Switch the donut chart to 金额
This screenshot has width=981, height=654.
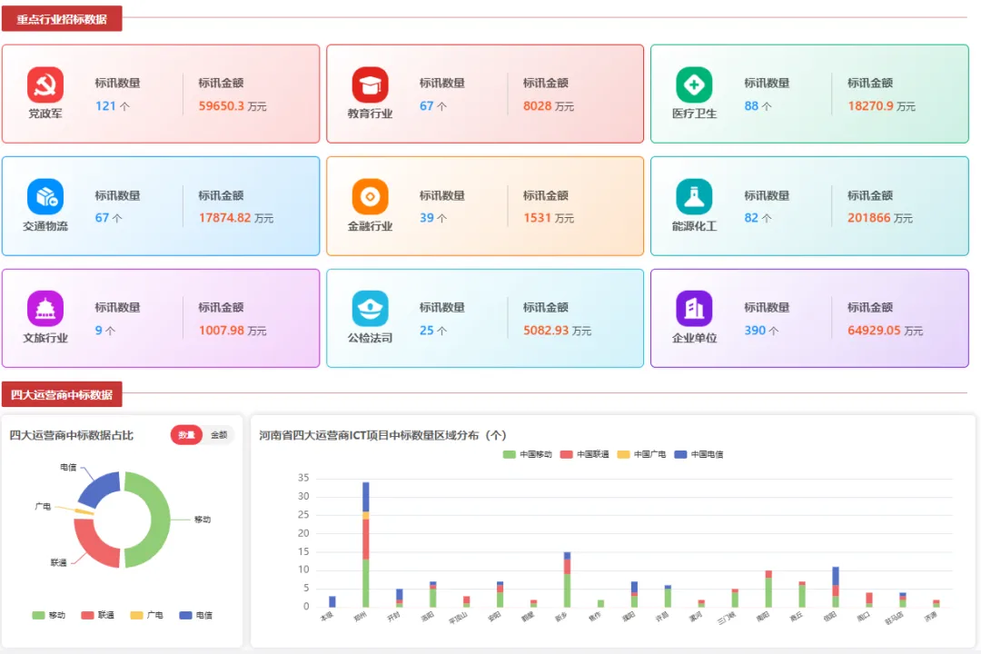click(x=219, y=435)
